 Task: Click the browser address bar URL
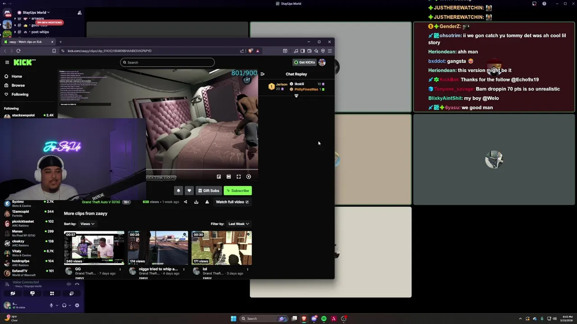(x=110, y=51)
